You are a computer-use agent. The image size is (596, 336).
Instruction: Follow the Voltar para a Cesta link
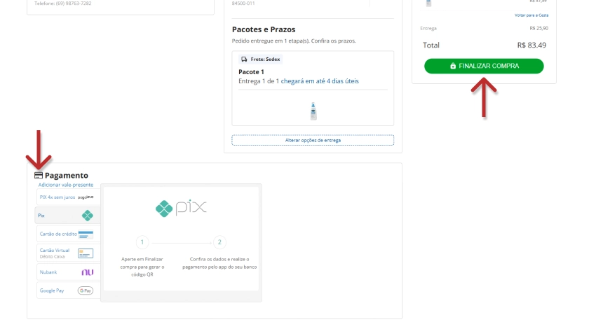[531, 15]
